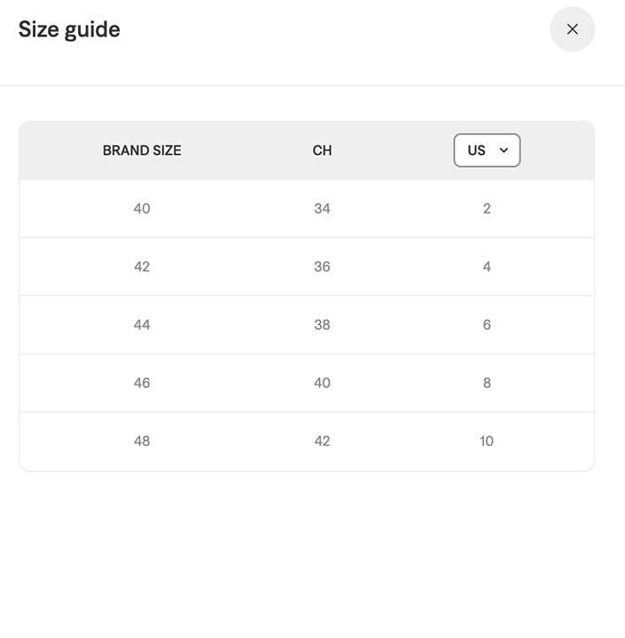Select brand size 46 cell
This screenshot has height=638, width=625.
(142, 383)
